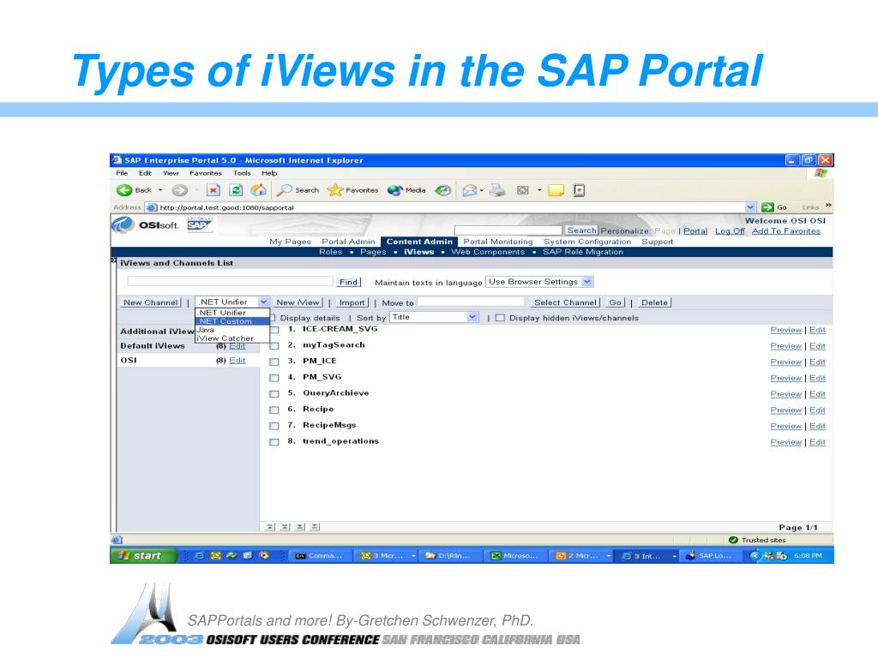The width and height of the screenshot is (878, 658).
Task: Expand the address bar dropdown arrow
Action: coord(750,207)
